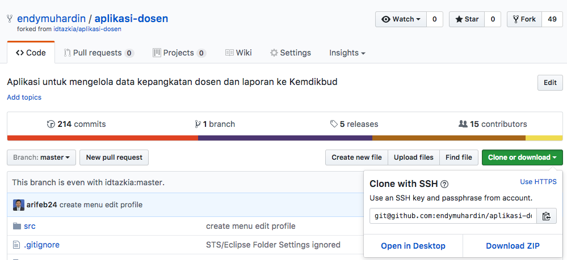Viewport: 567px width, 260px height.
Task: Click the fork icon beside the repository name
Action: [10, 19]
